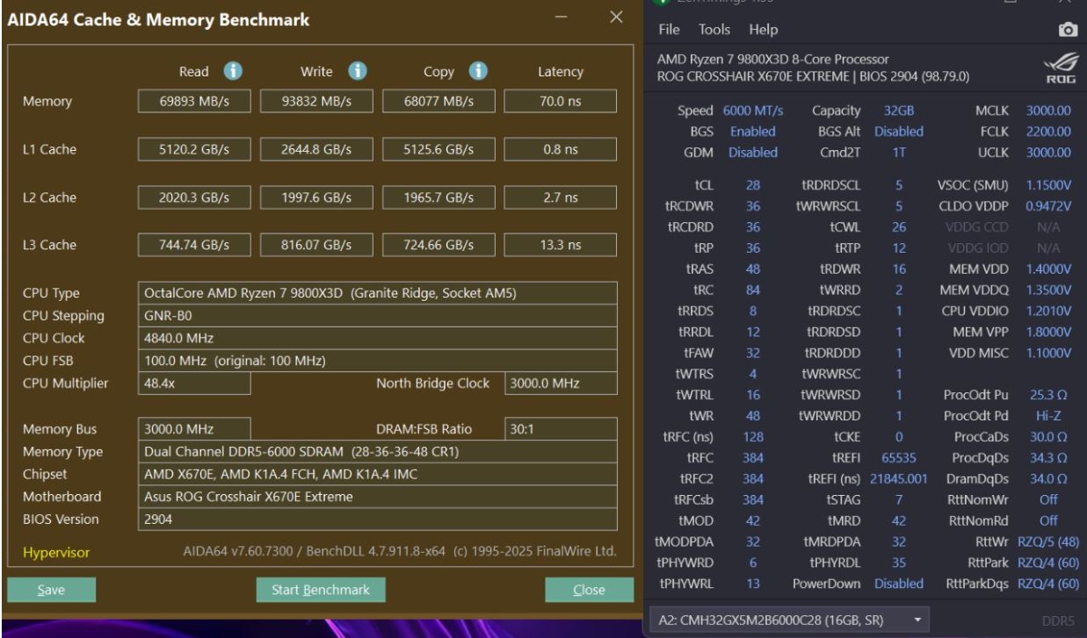Click the Copy info icon in AIDA64

[480, 70]
